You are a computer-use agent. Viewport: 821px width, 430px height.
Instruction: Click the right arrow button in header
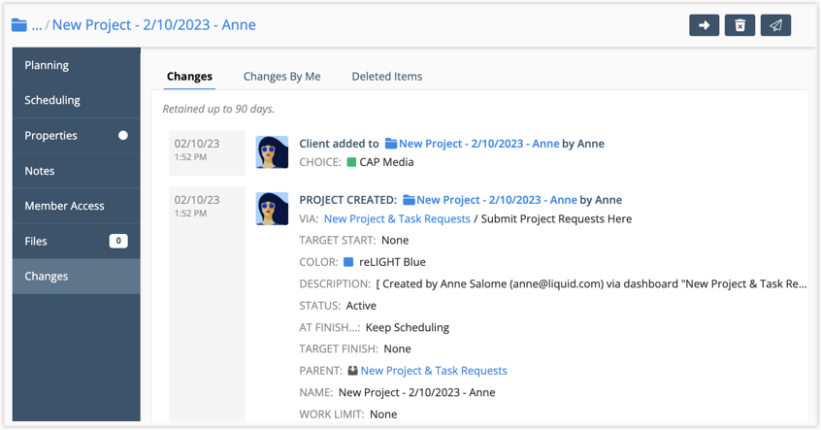[x=704, y=25]
